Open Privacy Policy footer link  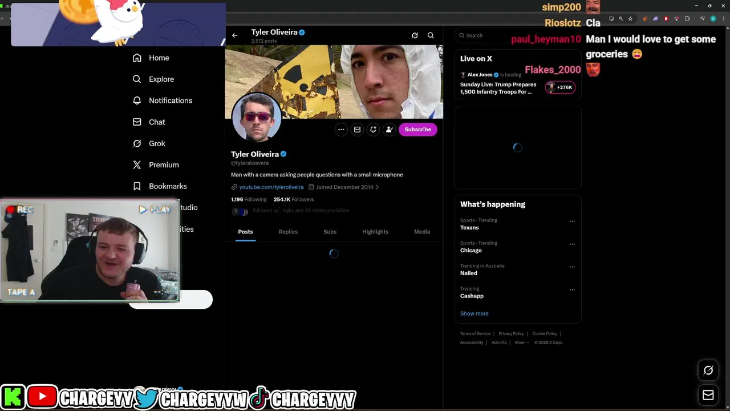click(x=511, y=333)
